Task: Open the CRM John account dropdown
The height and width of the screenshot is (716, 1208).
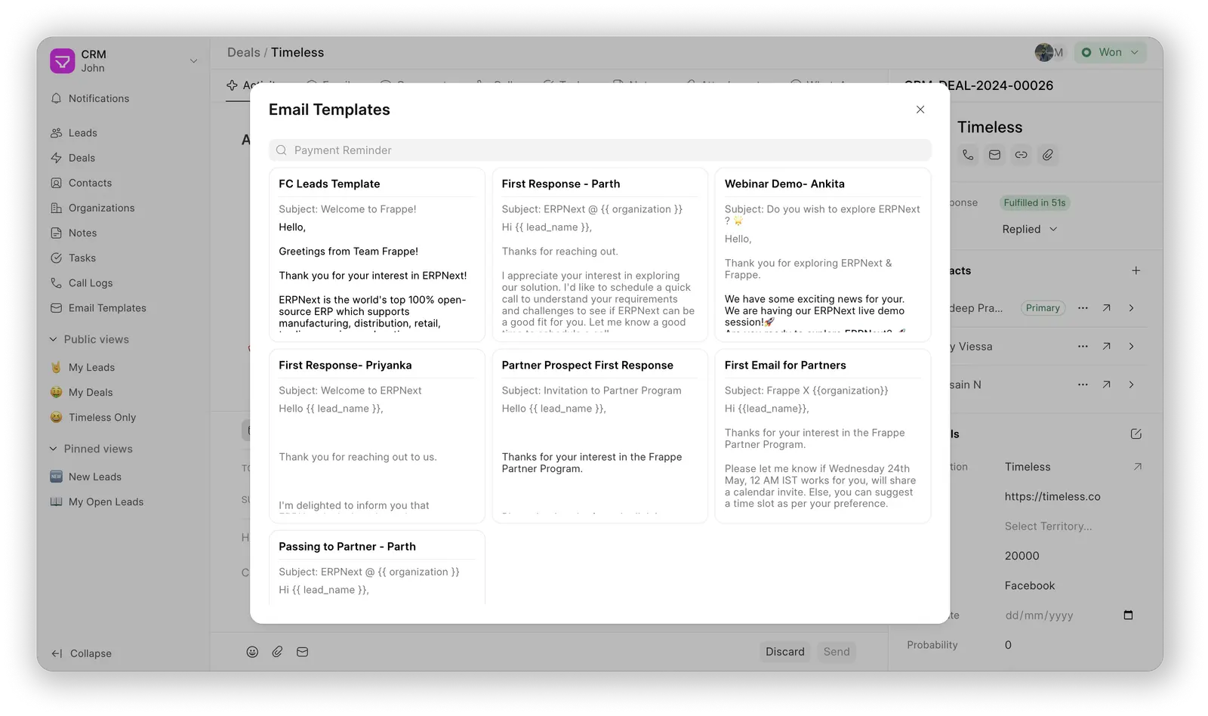Action: tap(124, 60)
